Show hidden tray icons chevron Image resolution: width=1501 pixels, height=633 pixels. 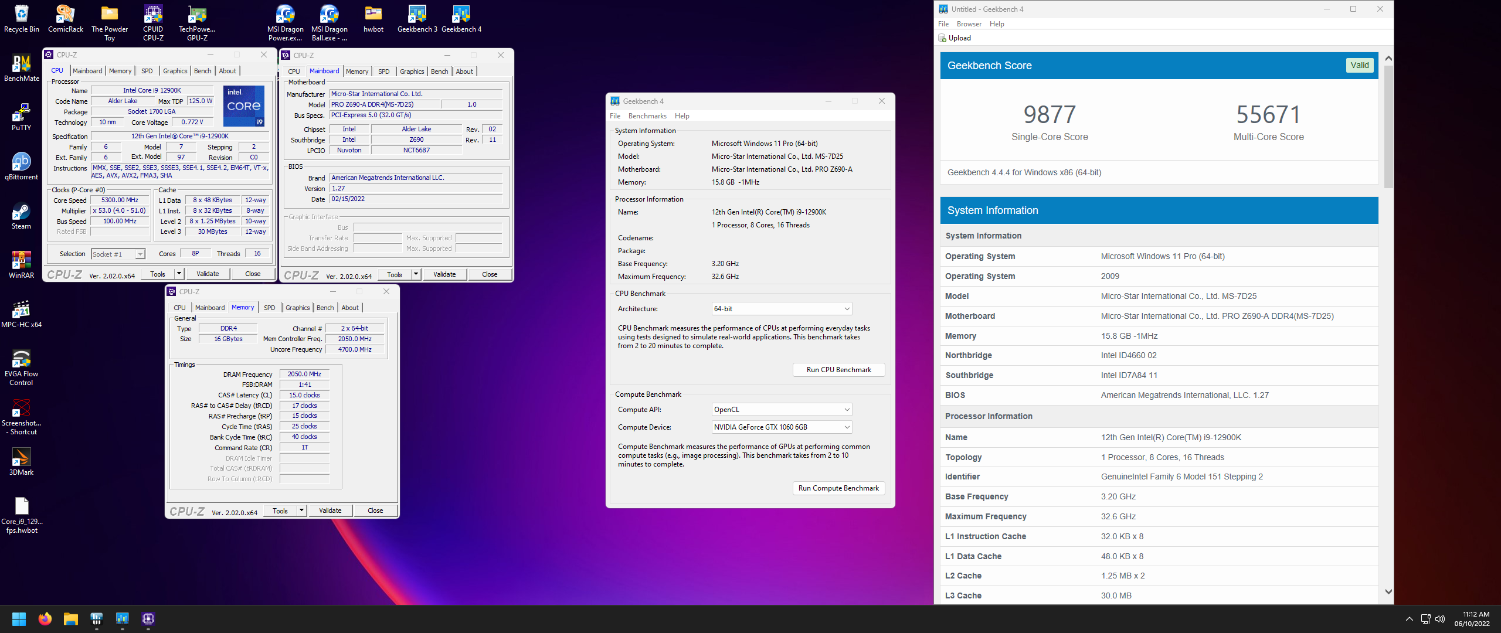[x=1409, y=619]
